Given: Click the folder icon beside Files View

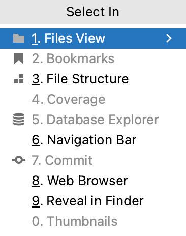Looking at the screenshot, I should (x=19, y=38).
